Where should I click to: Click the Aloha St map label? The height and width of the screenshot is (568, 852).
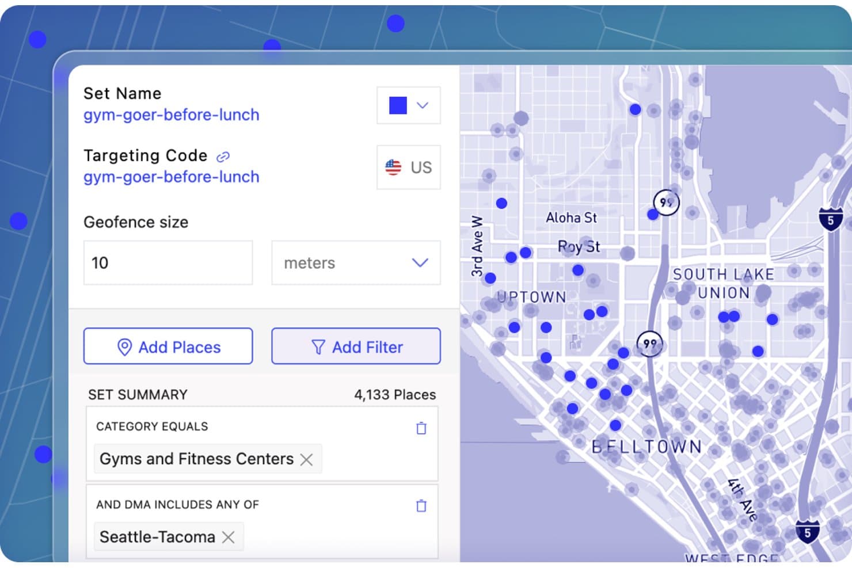point(571,218)
